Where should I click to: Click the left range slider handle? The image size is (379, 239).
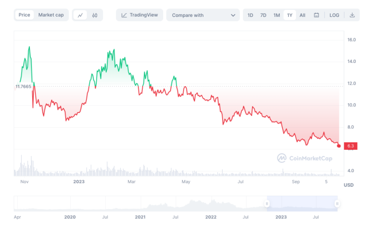pyautogui.click(x=267, y=204)
